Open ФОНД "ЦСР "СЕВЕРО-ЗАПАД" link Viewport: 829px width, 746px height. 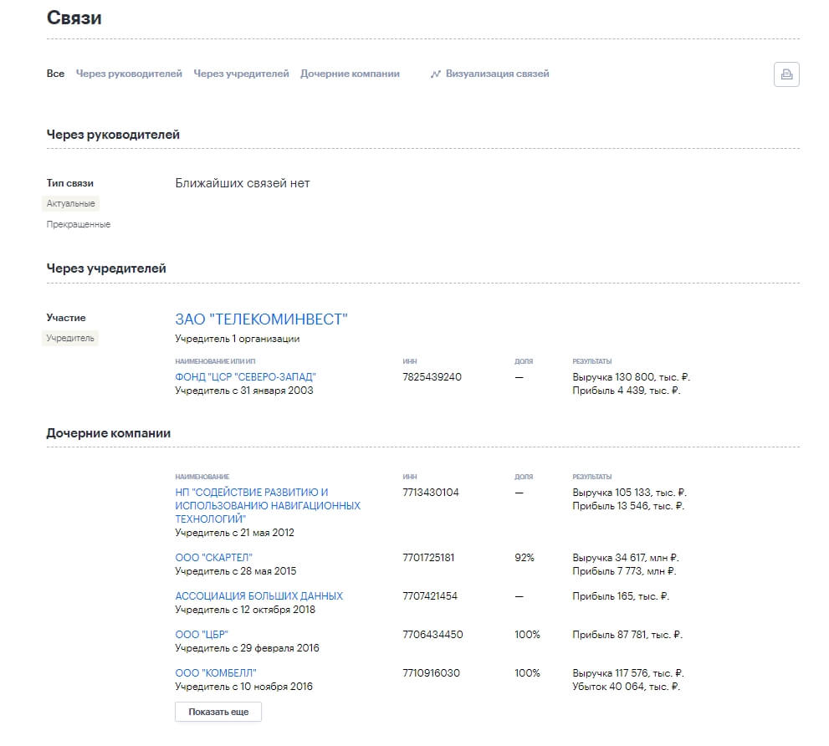(245, 377)
